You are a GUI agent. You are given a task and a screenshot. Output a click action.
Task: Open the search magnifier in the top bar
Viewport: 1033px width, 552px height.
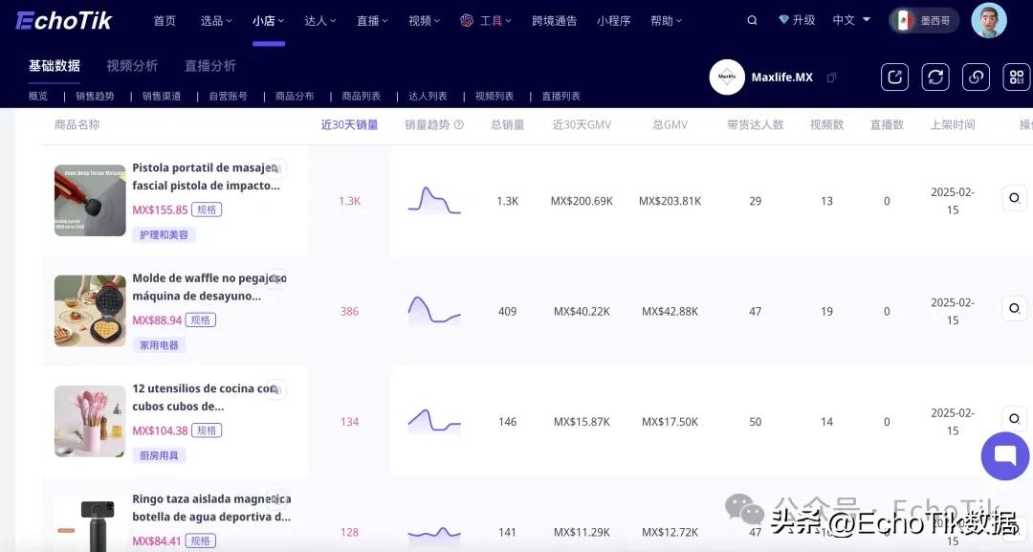pyautogui.click(x=752, y=19)
